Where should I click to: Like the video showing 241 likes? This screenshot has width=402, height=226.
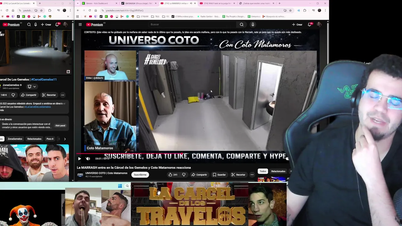click(173, 175)
